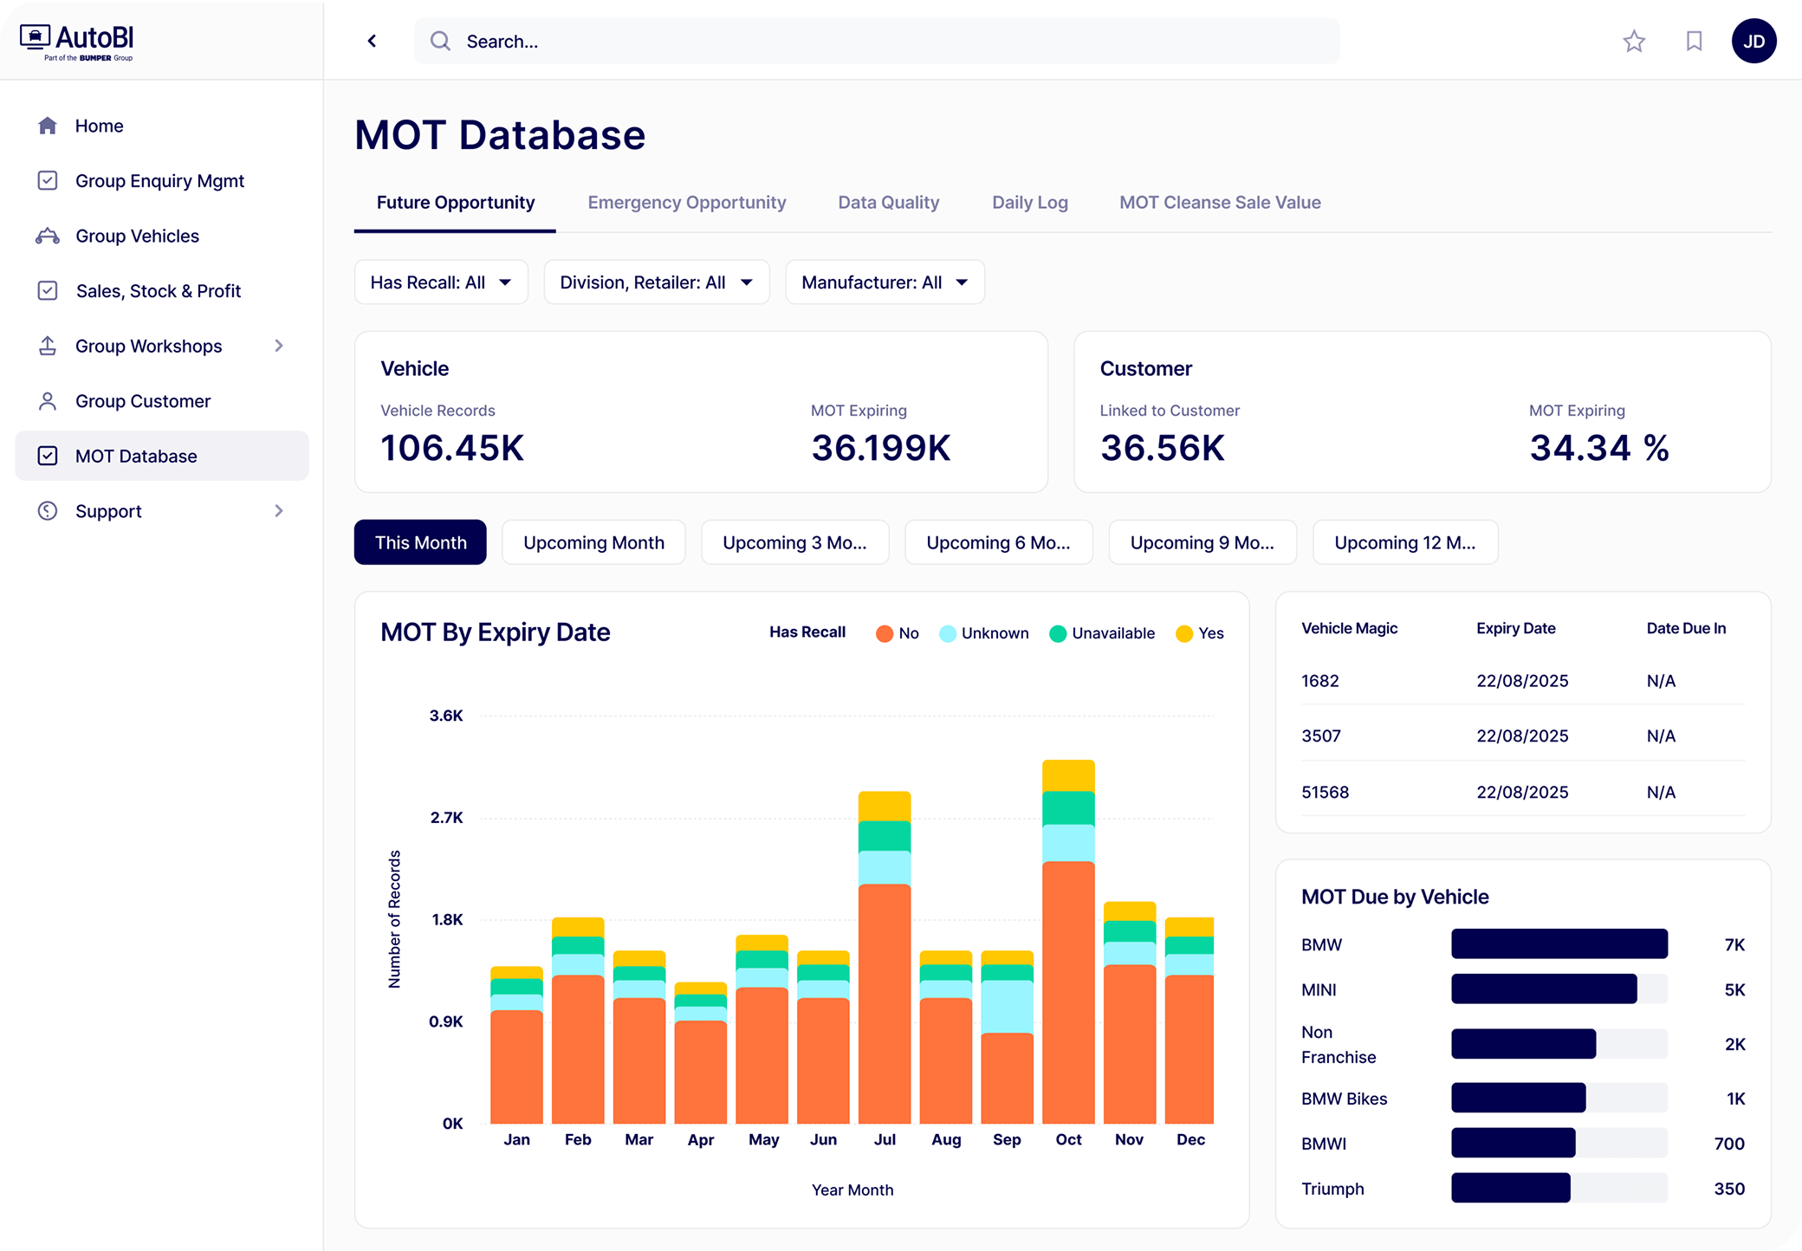Select the Upcoming Month period button
The width and height of the screenshot is (1802, 1251).
(x=593, y=542)
